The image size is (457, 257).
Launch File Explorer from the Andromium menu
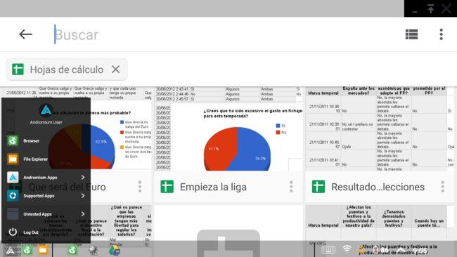click(x=46, y=159)
